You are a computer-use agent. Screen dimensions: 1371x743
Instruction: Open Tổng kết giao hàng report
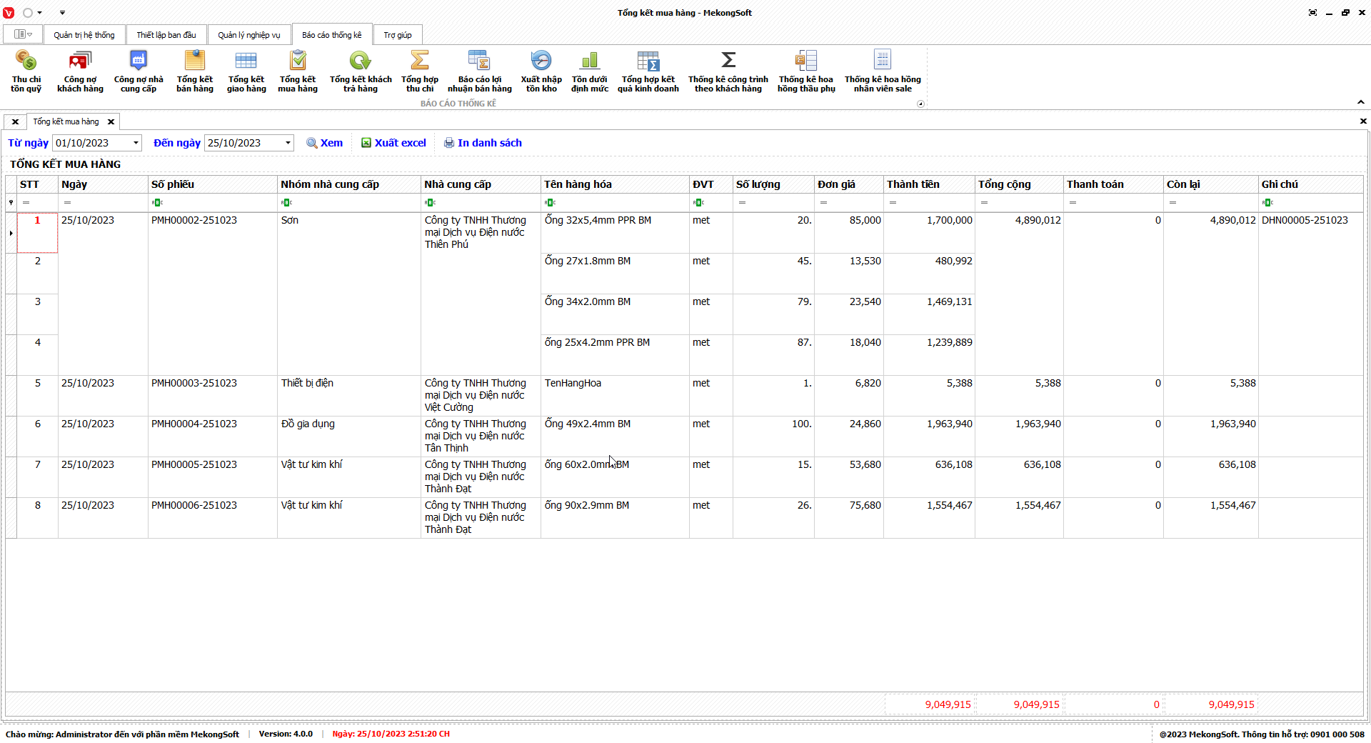click(x=246, y=71)
